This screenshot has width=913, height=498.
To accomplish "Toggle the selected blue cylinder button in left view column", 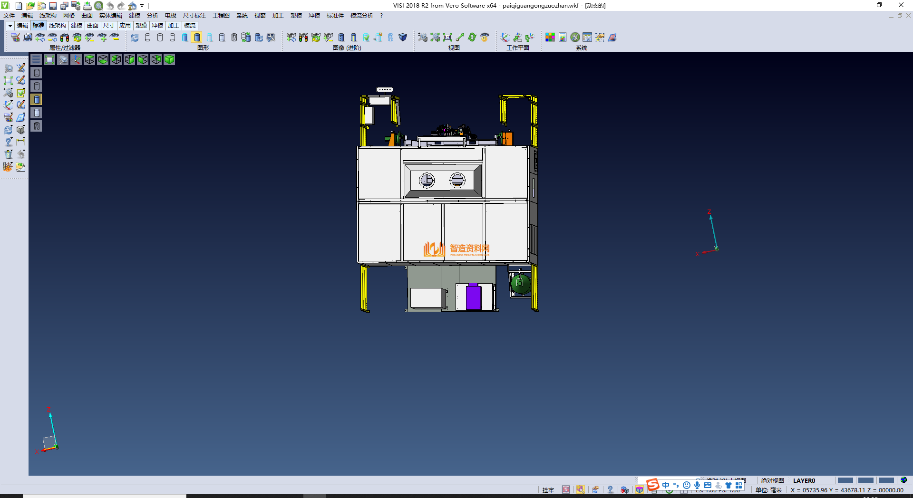I will pyautogui.click(x=37, y=99).
